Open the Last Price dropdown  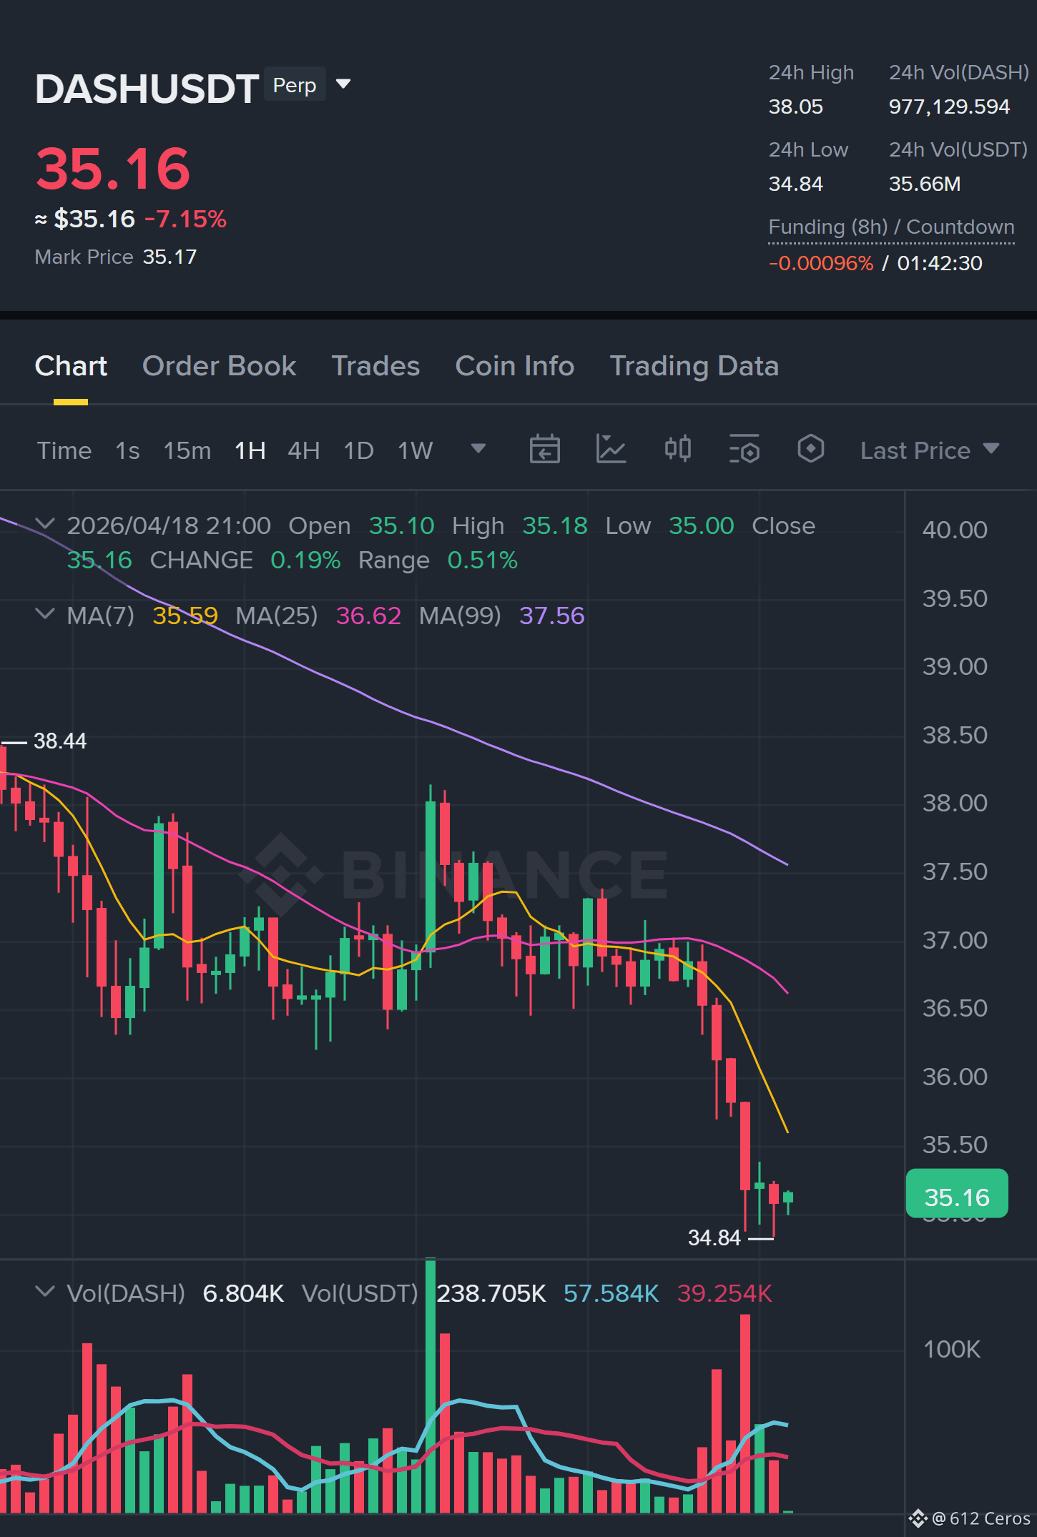pos(929,450)
